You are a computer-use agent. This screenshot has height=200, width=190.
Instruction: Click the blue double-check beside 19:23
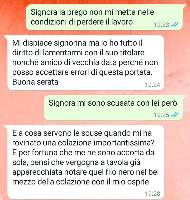point(174,24)
